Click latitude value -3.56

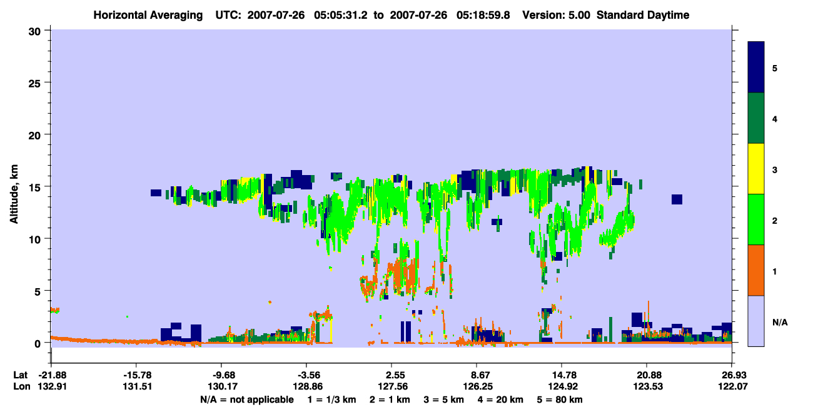[306, 375]
